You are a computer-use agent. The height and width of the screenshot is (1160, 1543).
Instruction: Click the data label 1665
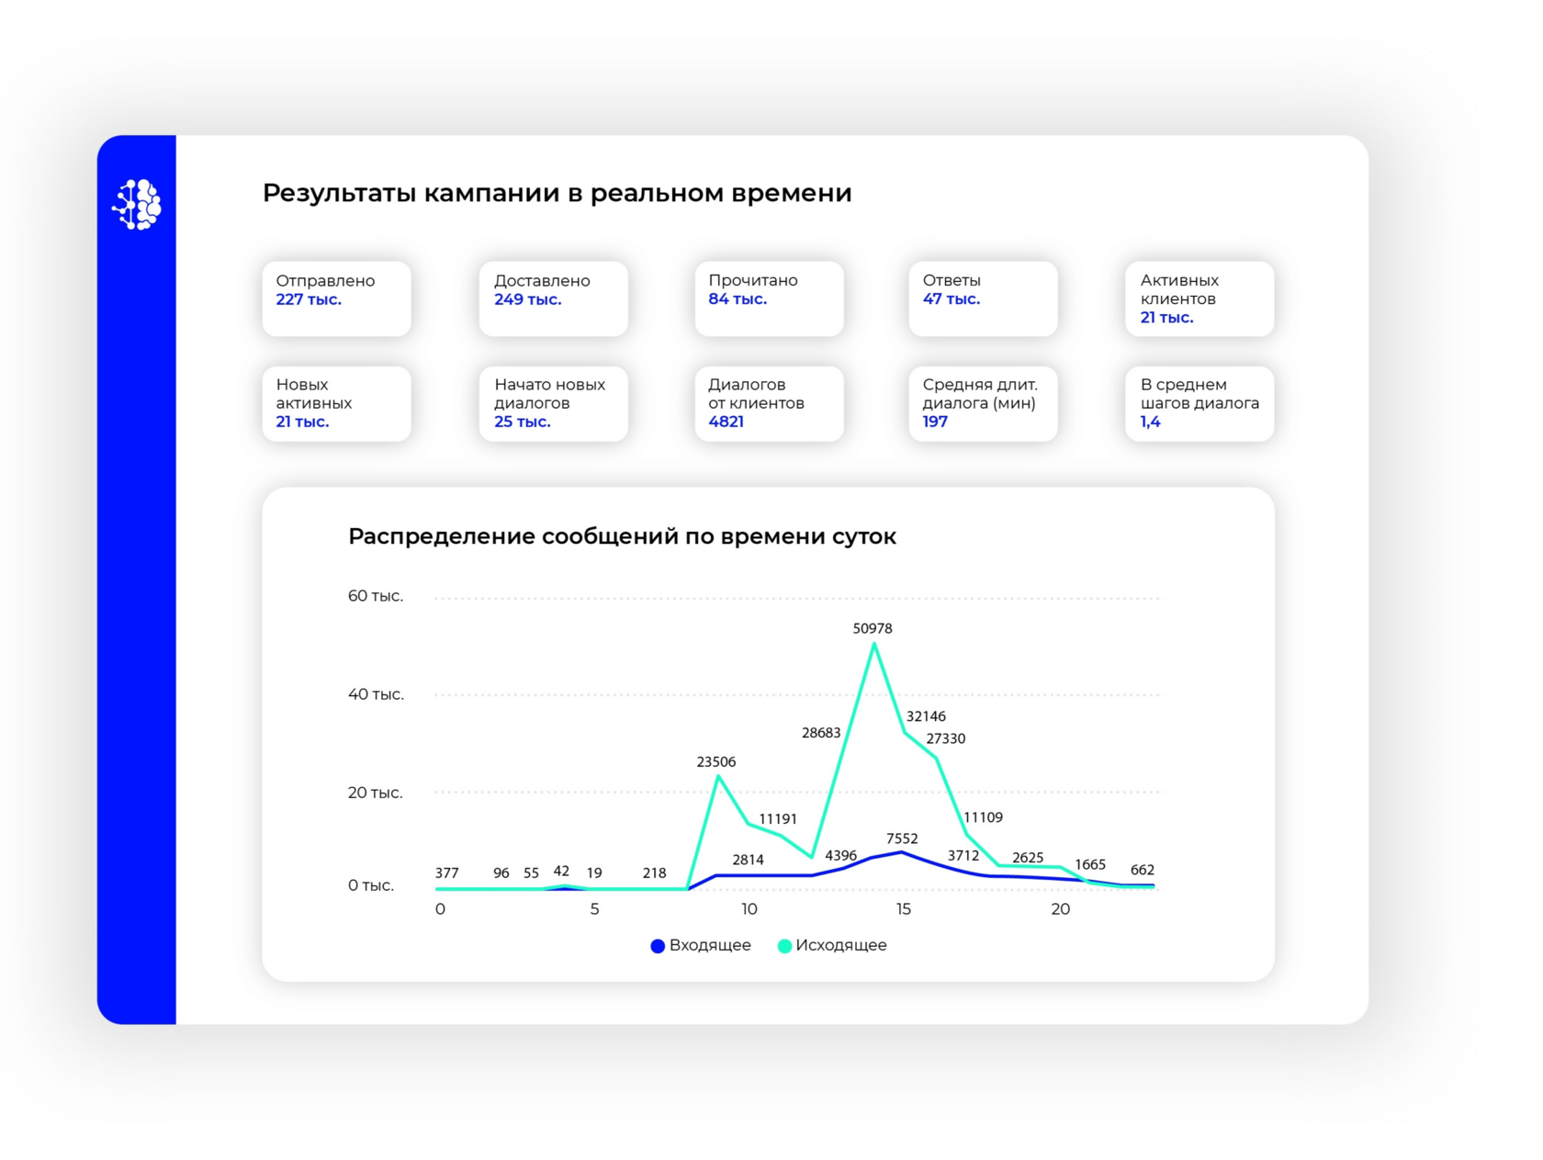pos(1090,864)
